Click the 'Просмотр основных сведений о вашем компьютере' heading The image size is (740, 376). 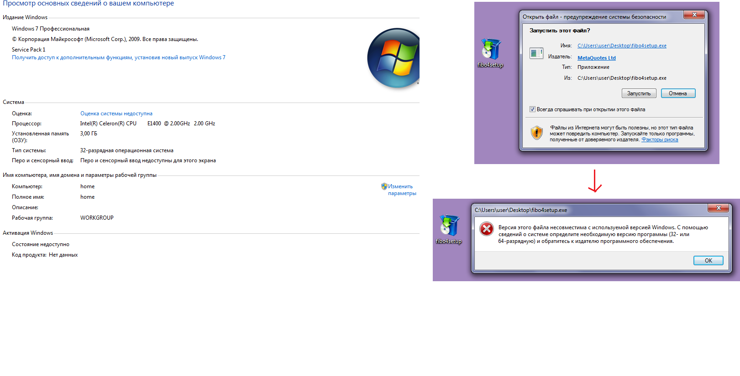(x=89, y=4)
